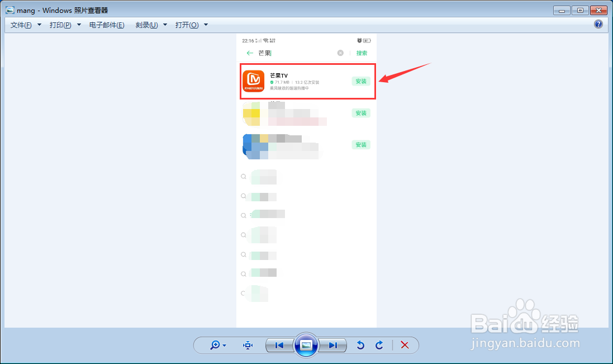Tap the green back arrow in phone image

(x=250, y=53)
